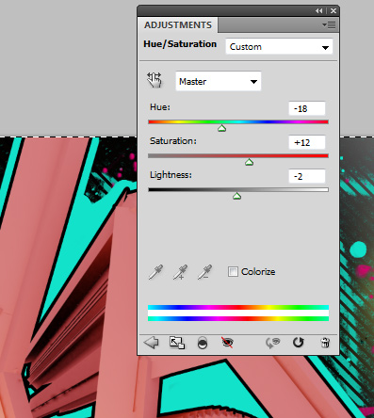Enable the Colorize checkbox
The width and height of the screenshot is (374, 418).
tap(233, 271)
